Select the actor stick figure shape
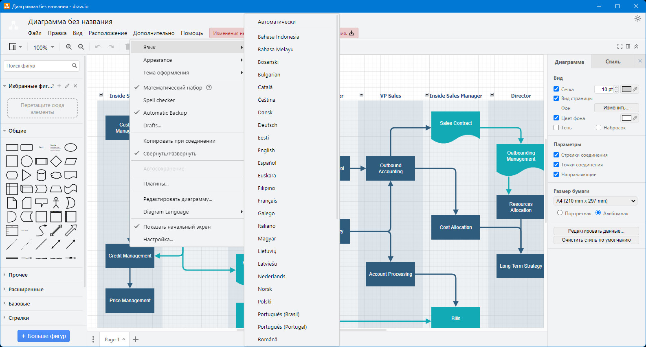Viewport: 646px width, 347px height. coord(56,203)
